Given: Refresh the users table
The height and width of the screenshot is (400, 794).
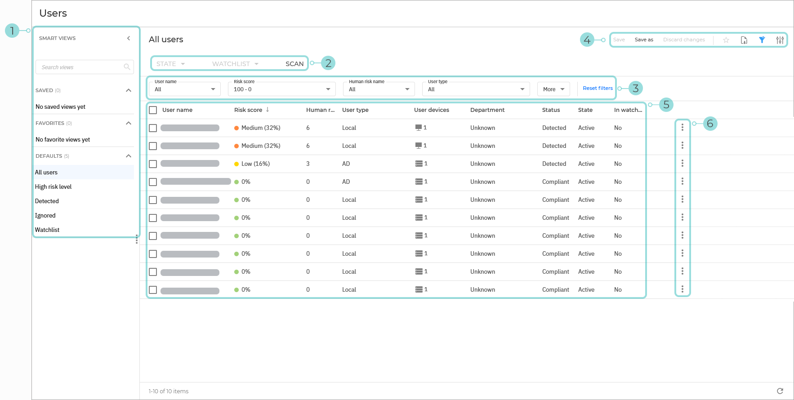Looking at the screenshot, I should click(780, 391).
